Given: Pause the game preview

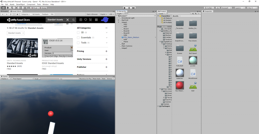Looking at the screenshot, I should [129, 8].
